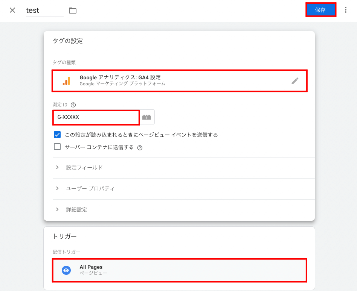Open the three-dot more options menu
357x291 pixels.
tap(346, 10)
